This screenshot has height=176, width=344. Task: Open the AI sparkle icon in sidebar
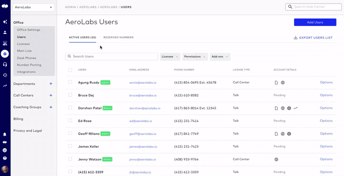5,22
